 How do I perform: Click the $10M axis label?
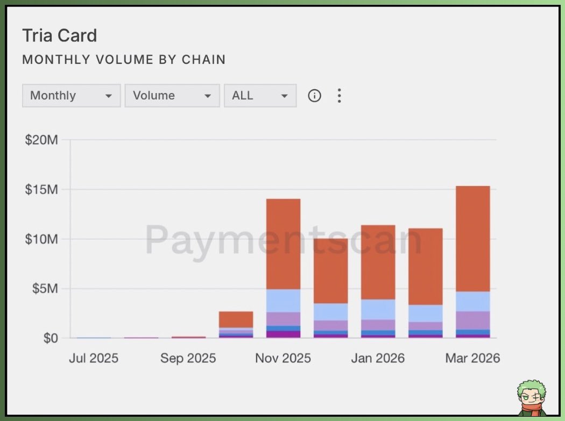coord(41,239)
